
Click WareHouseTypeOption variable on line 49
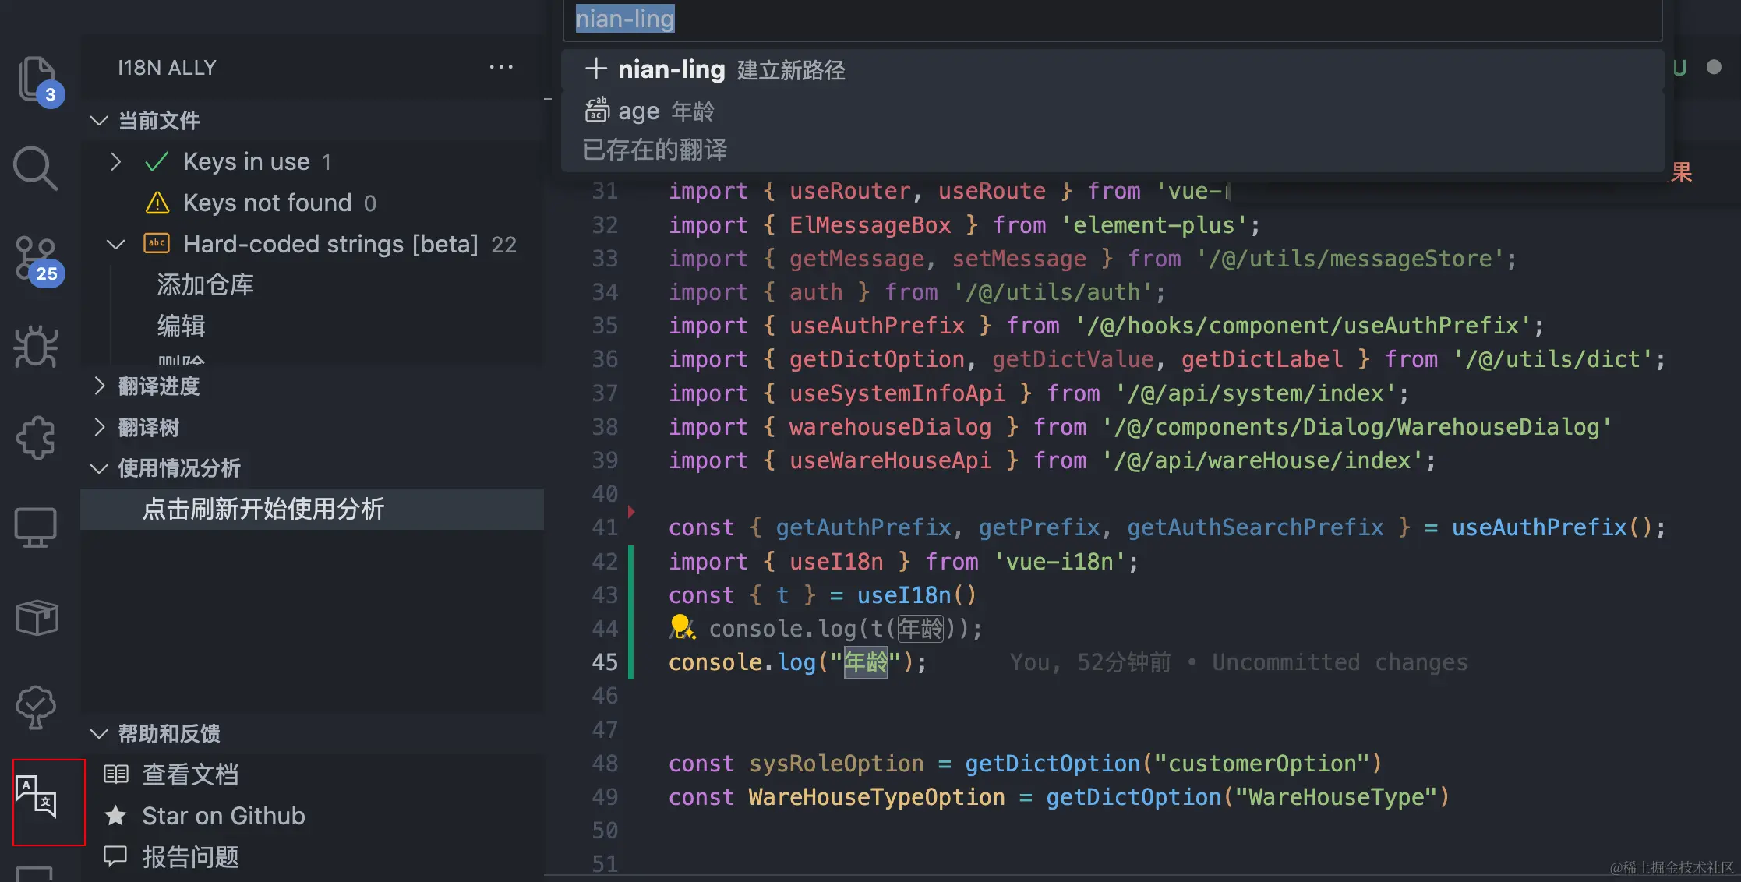pos(877,796)
